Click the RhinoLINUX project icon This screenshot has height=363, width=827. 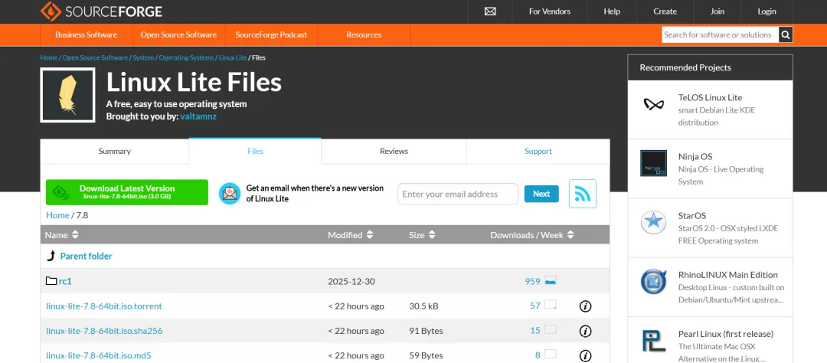point(653,281)
